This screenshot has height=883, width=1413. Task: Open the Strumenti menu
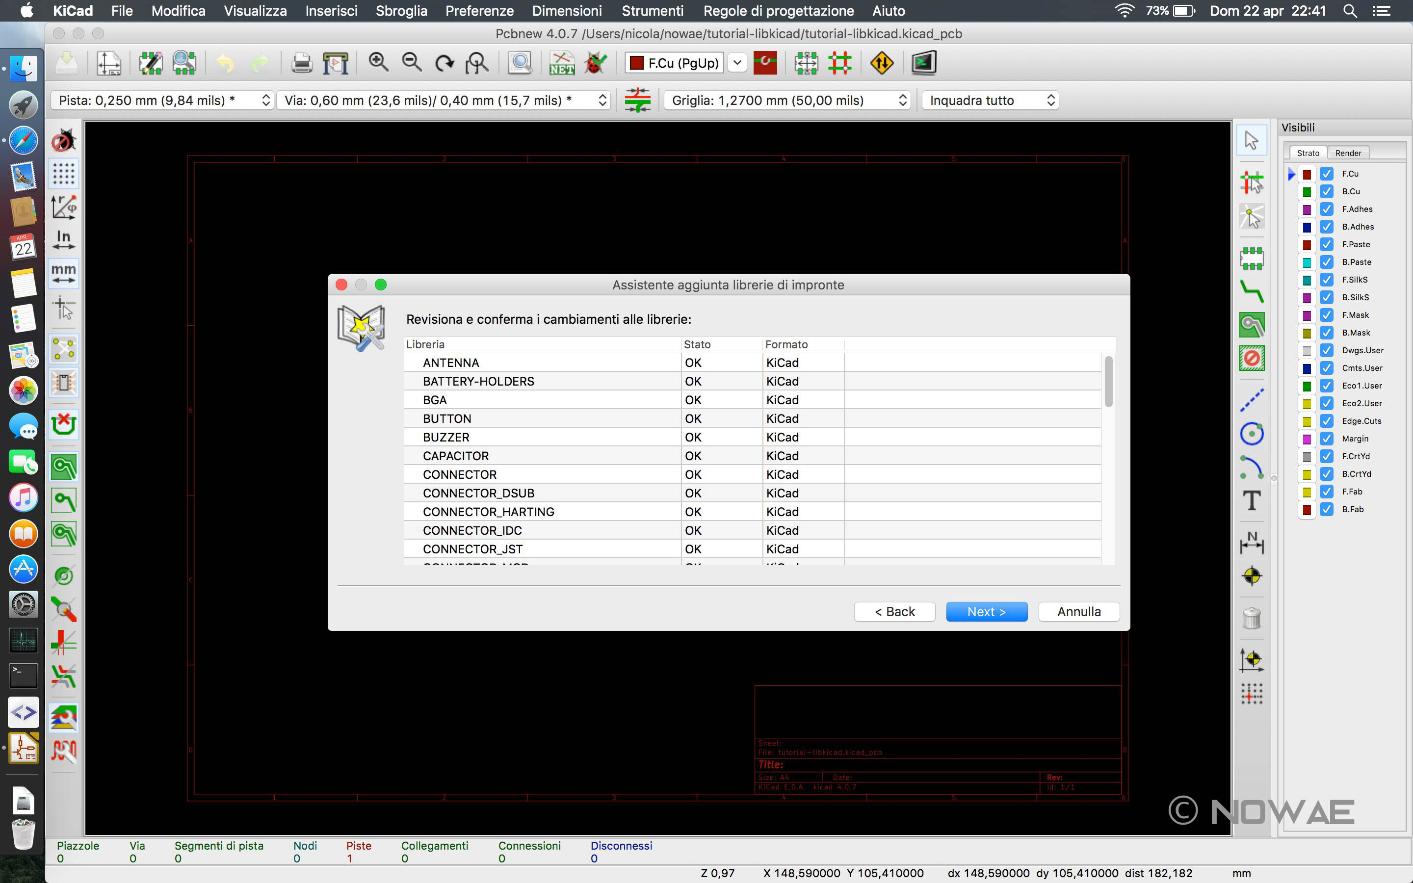pos(652,10)
